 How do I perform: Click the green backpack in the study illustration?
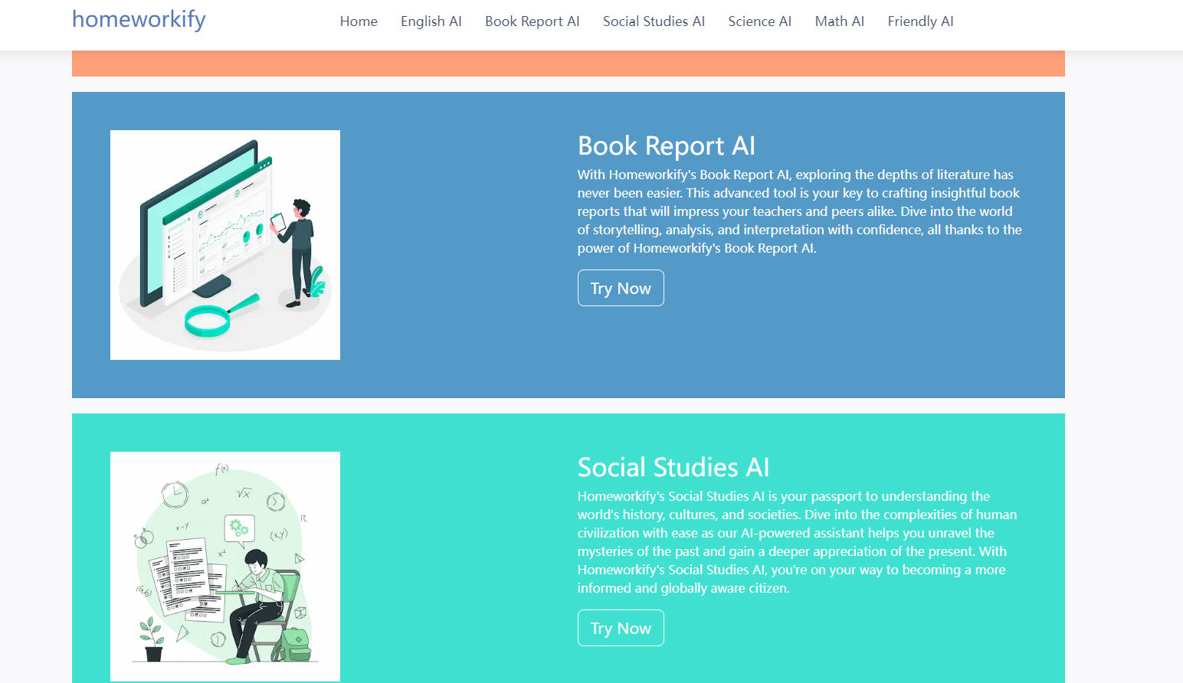tap(295, 643)
